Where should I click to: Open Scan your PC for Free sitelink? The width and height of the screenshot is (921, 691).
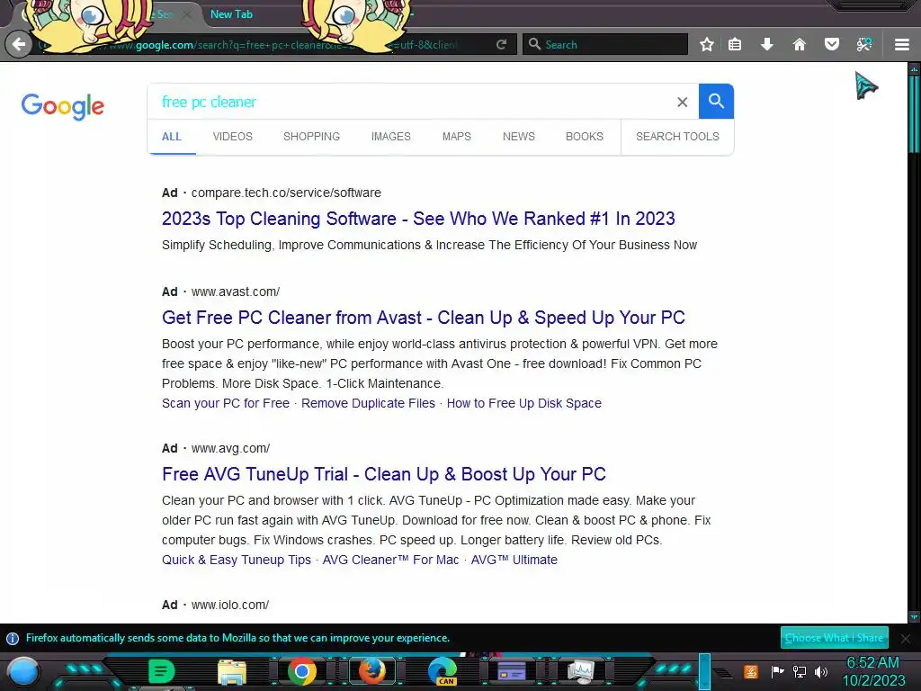pos(226,403)
